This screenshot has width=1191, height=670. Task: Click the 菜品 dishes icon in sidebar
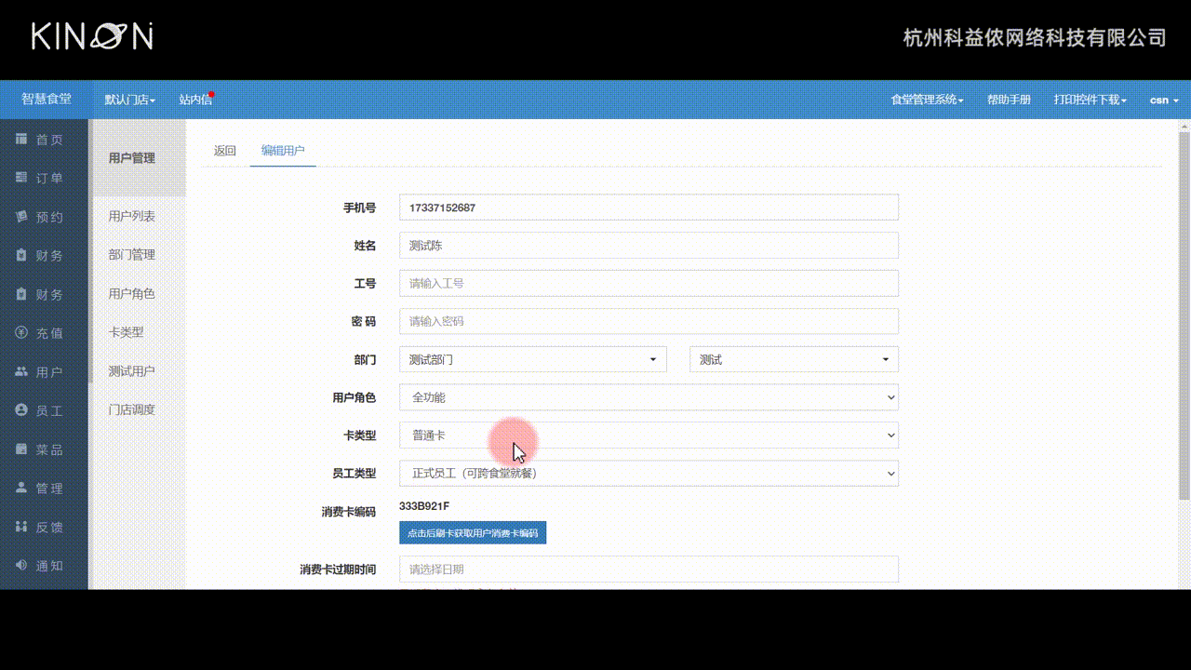point(21,449)
